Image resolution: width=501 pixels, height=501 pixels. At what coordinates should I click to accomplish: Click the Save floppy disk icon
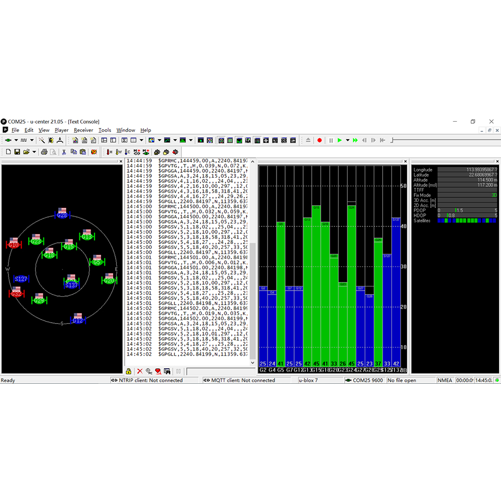(17, 152)
